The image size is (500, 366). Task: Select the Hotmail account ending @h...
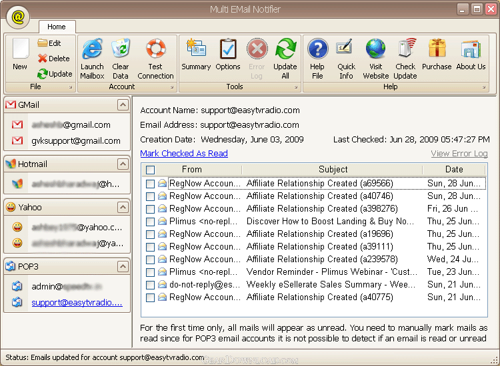75,184
